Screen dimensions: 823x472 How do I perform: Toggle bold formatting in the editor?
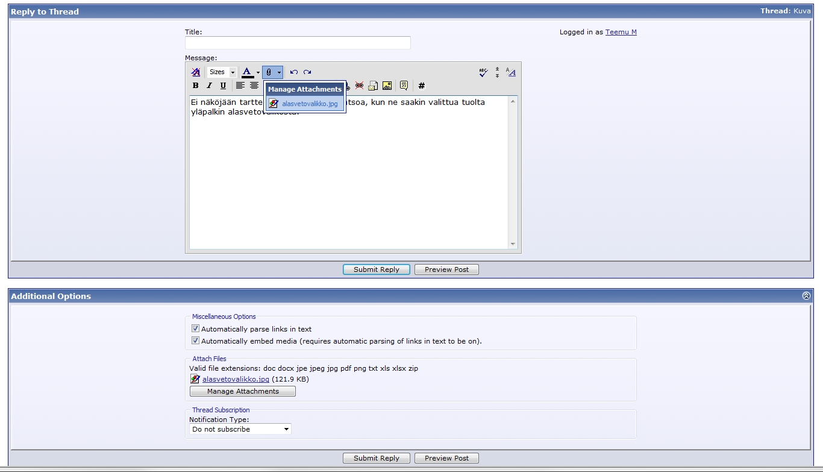click(195, 86)
